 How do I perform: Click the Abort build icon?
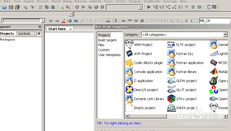[x=102, y=7]
